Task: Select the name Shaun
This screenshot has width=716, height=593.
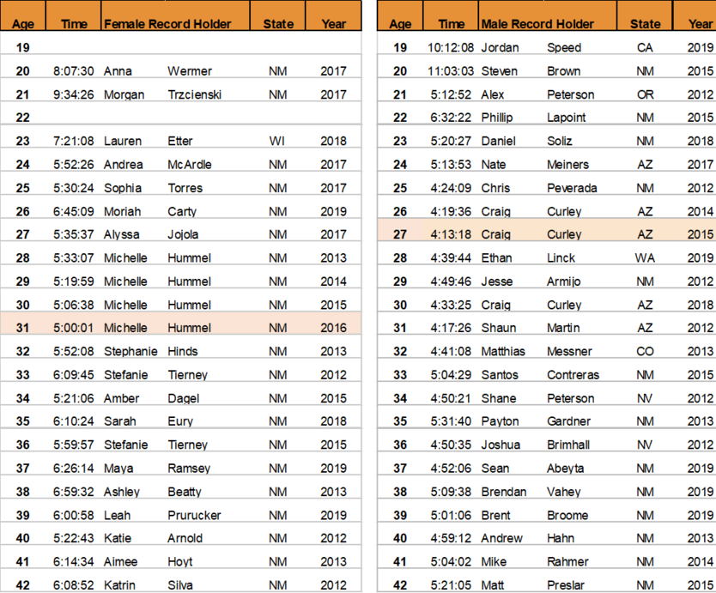Action: (x=499, y=328)
